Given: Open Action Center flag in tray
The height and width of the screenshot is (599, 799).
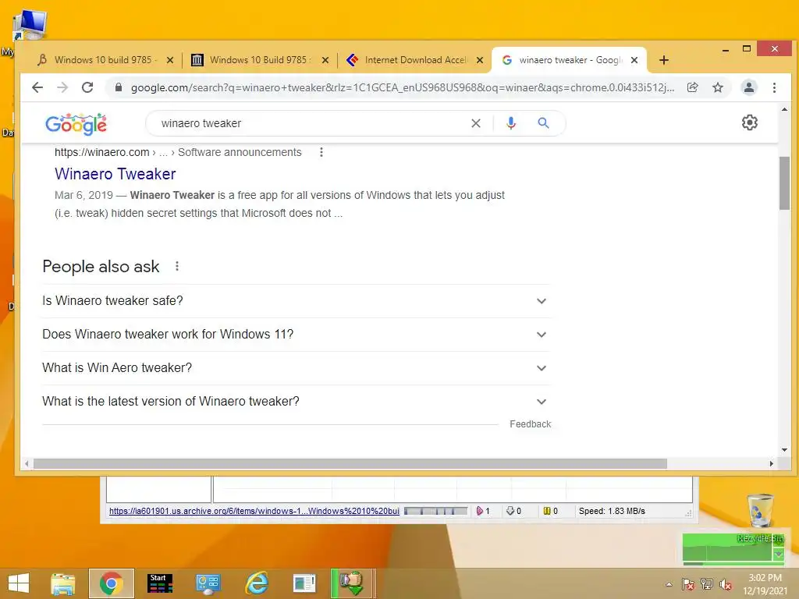Looking at the screenshot, I should 688,584.
